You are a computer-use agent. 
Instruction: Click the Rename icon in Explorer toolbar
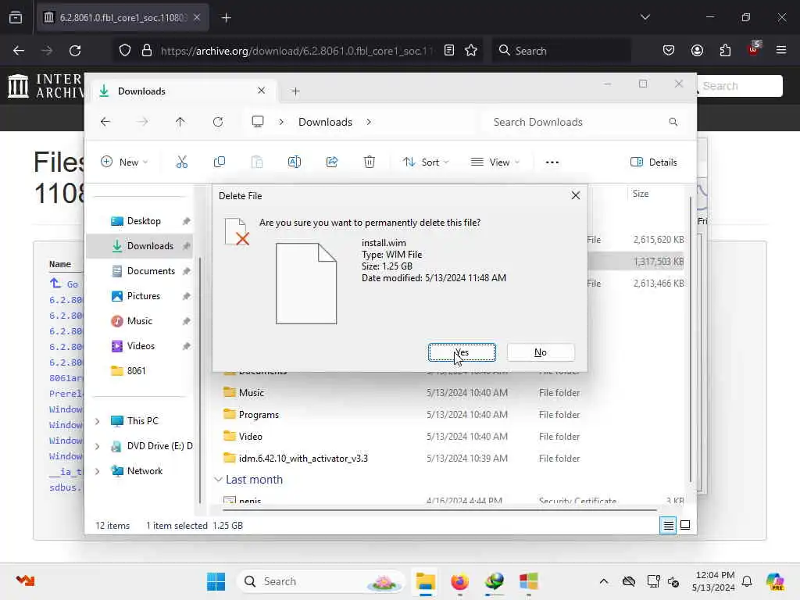[x=295, y=162]
